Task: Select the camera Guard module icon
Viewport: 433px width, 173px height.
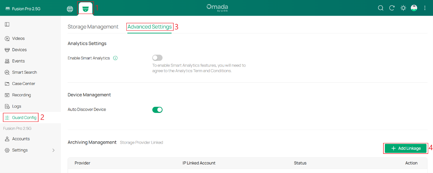Action: tap(85, 9)
